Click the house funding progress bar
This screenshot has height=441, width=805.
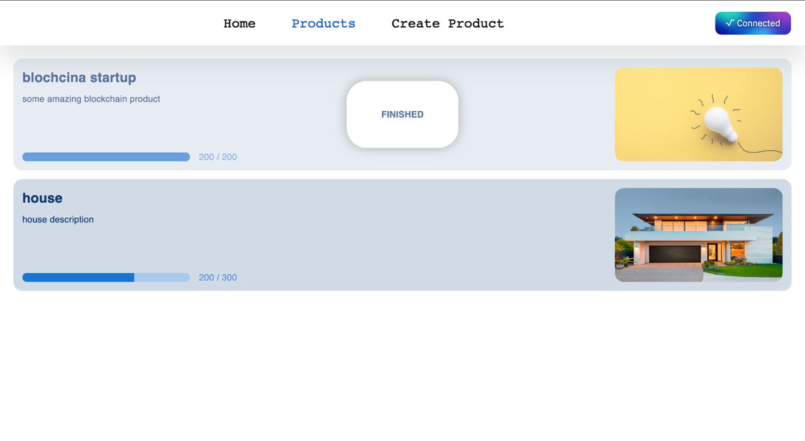point(106,278)
